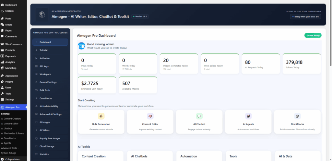Open AI Undetectability settings
This screenshot has height=161, width=332.
[x=50, y=106]
